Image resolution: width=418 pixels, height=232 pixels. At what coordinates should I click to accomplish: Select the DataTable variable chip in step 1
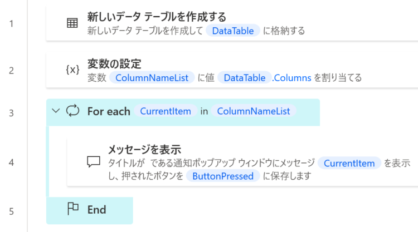pyautogui.click(x=233, y=31)
